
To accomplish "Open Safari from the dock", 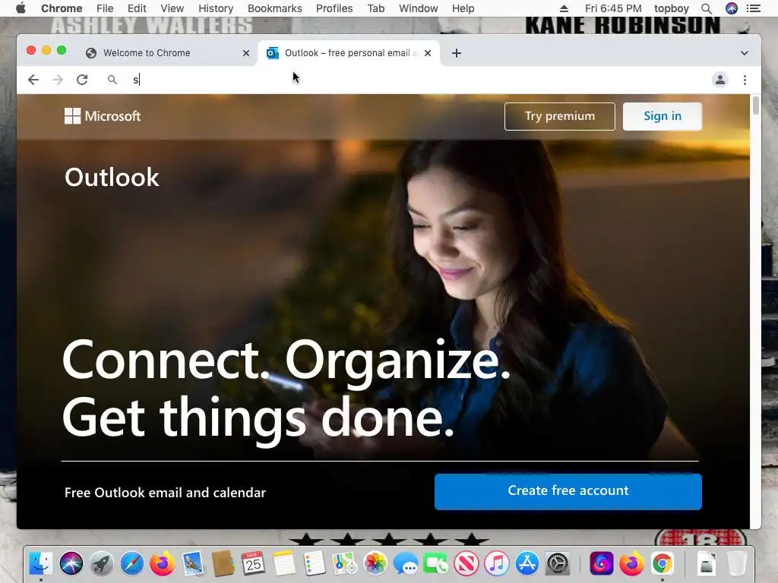I will [132, 564].
